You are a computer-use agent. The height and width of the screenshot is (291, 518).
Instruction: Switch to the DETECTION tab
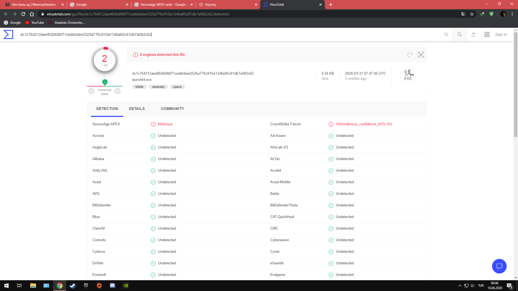[107, 109]
